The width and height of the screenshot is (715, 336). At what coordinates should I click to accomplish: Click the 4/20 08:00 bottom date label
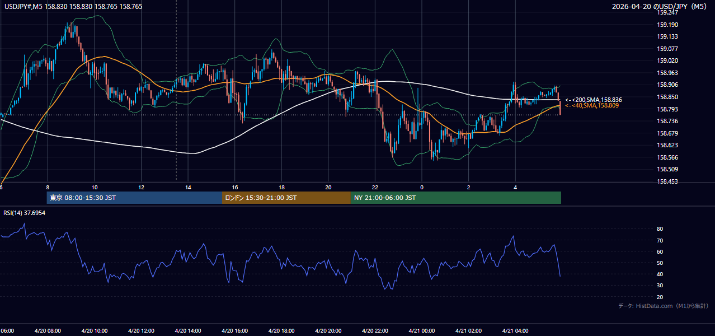point(48,331)
